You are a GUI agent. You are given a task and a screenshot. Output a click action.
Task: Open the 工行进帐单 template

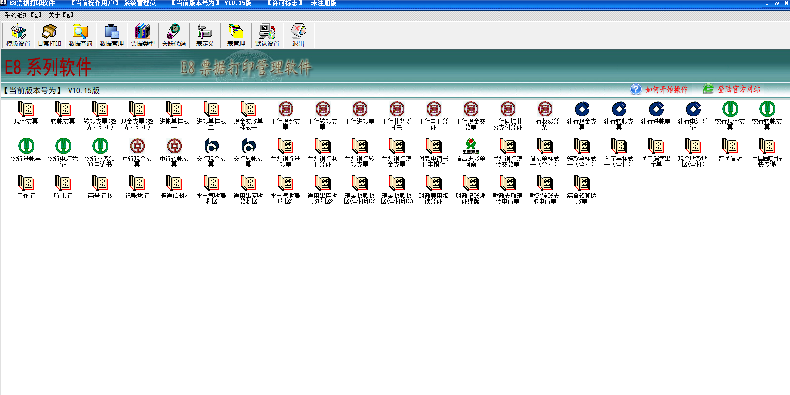coord(360,113)
